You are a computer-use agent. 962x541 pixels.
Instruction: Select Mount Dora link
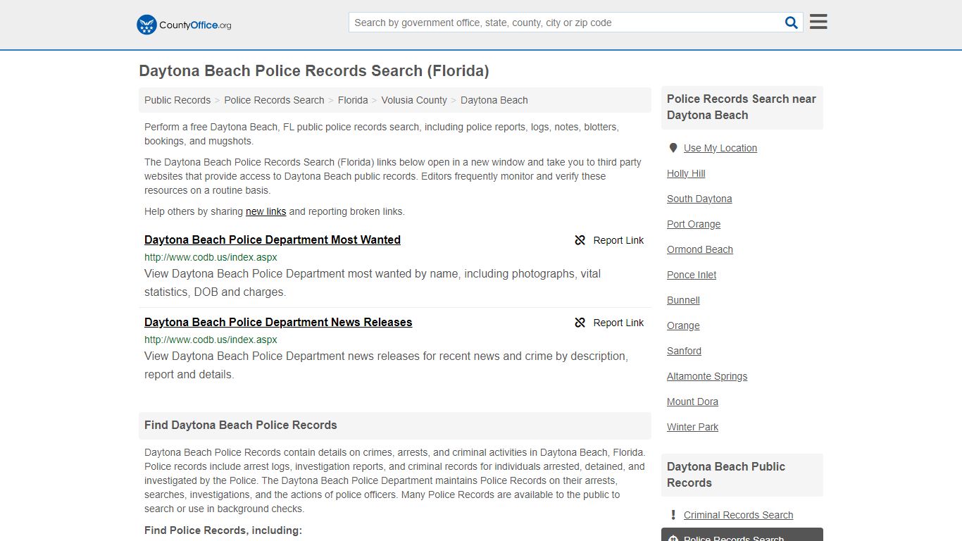(692, 402)
